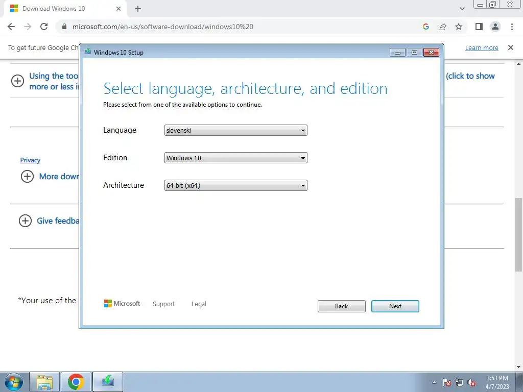
Task: Click the 'Download Windows 10' tab
Action: [65, 9]
